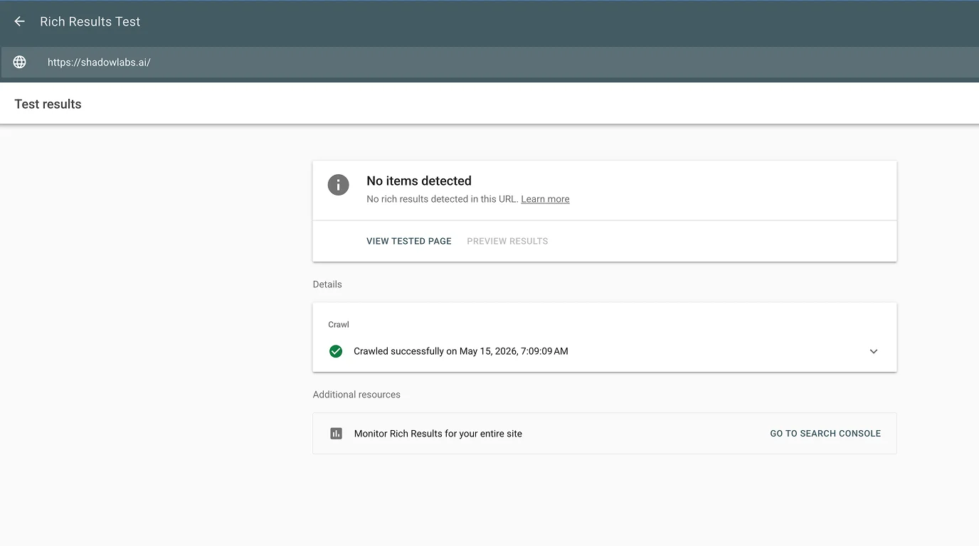Viewport: 979px width, 546px height.
Task: Click the 'Crawl' card label
Action: 339,324
